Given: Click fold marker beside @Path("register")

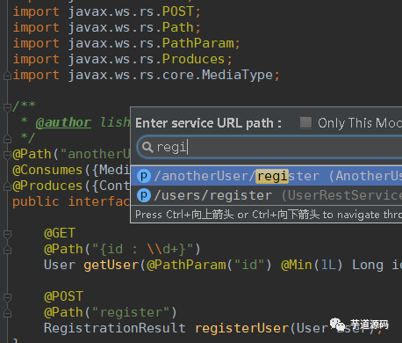Looking at the screenshot, I should pyautogui.click(x=7, y=313).
